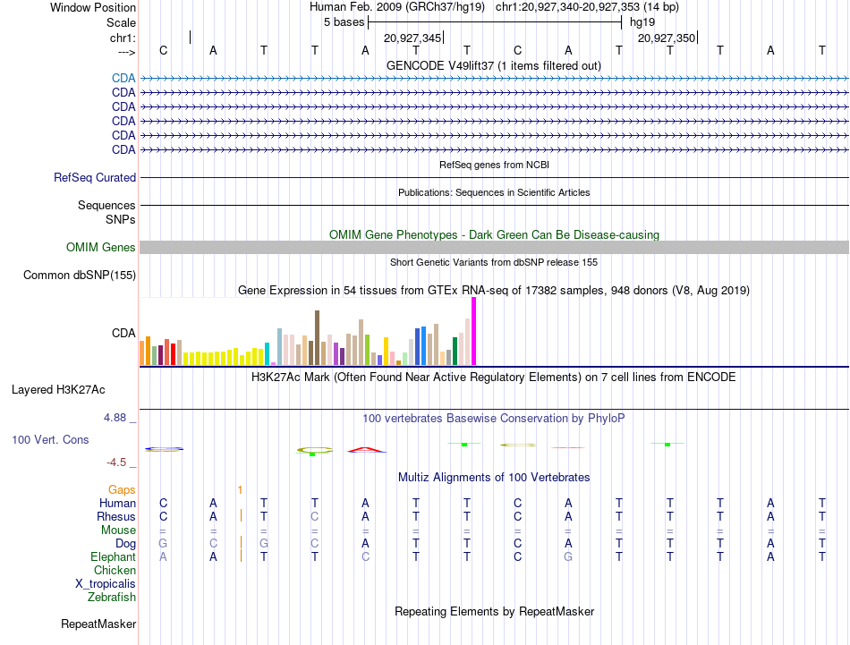Screen dimensions: 850x645
Task: Select the Dog alignment row label
Action: (x=126, y=544)
